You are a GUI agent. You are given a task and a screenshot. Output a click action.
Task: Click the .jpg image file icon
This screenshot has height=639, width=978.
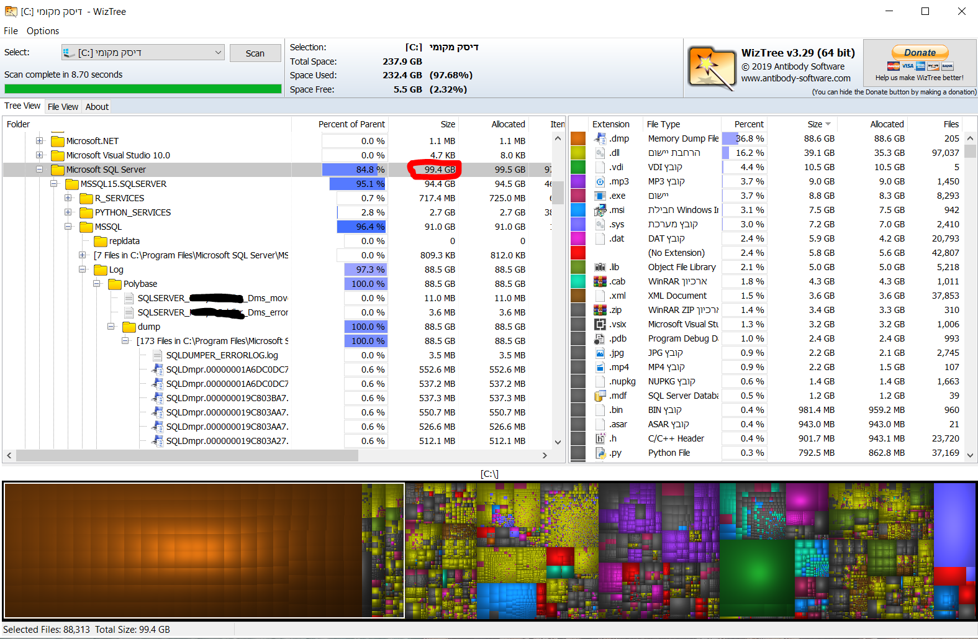click(600, 353)
